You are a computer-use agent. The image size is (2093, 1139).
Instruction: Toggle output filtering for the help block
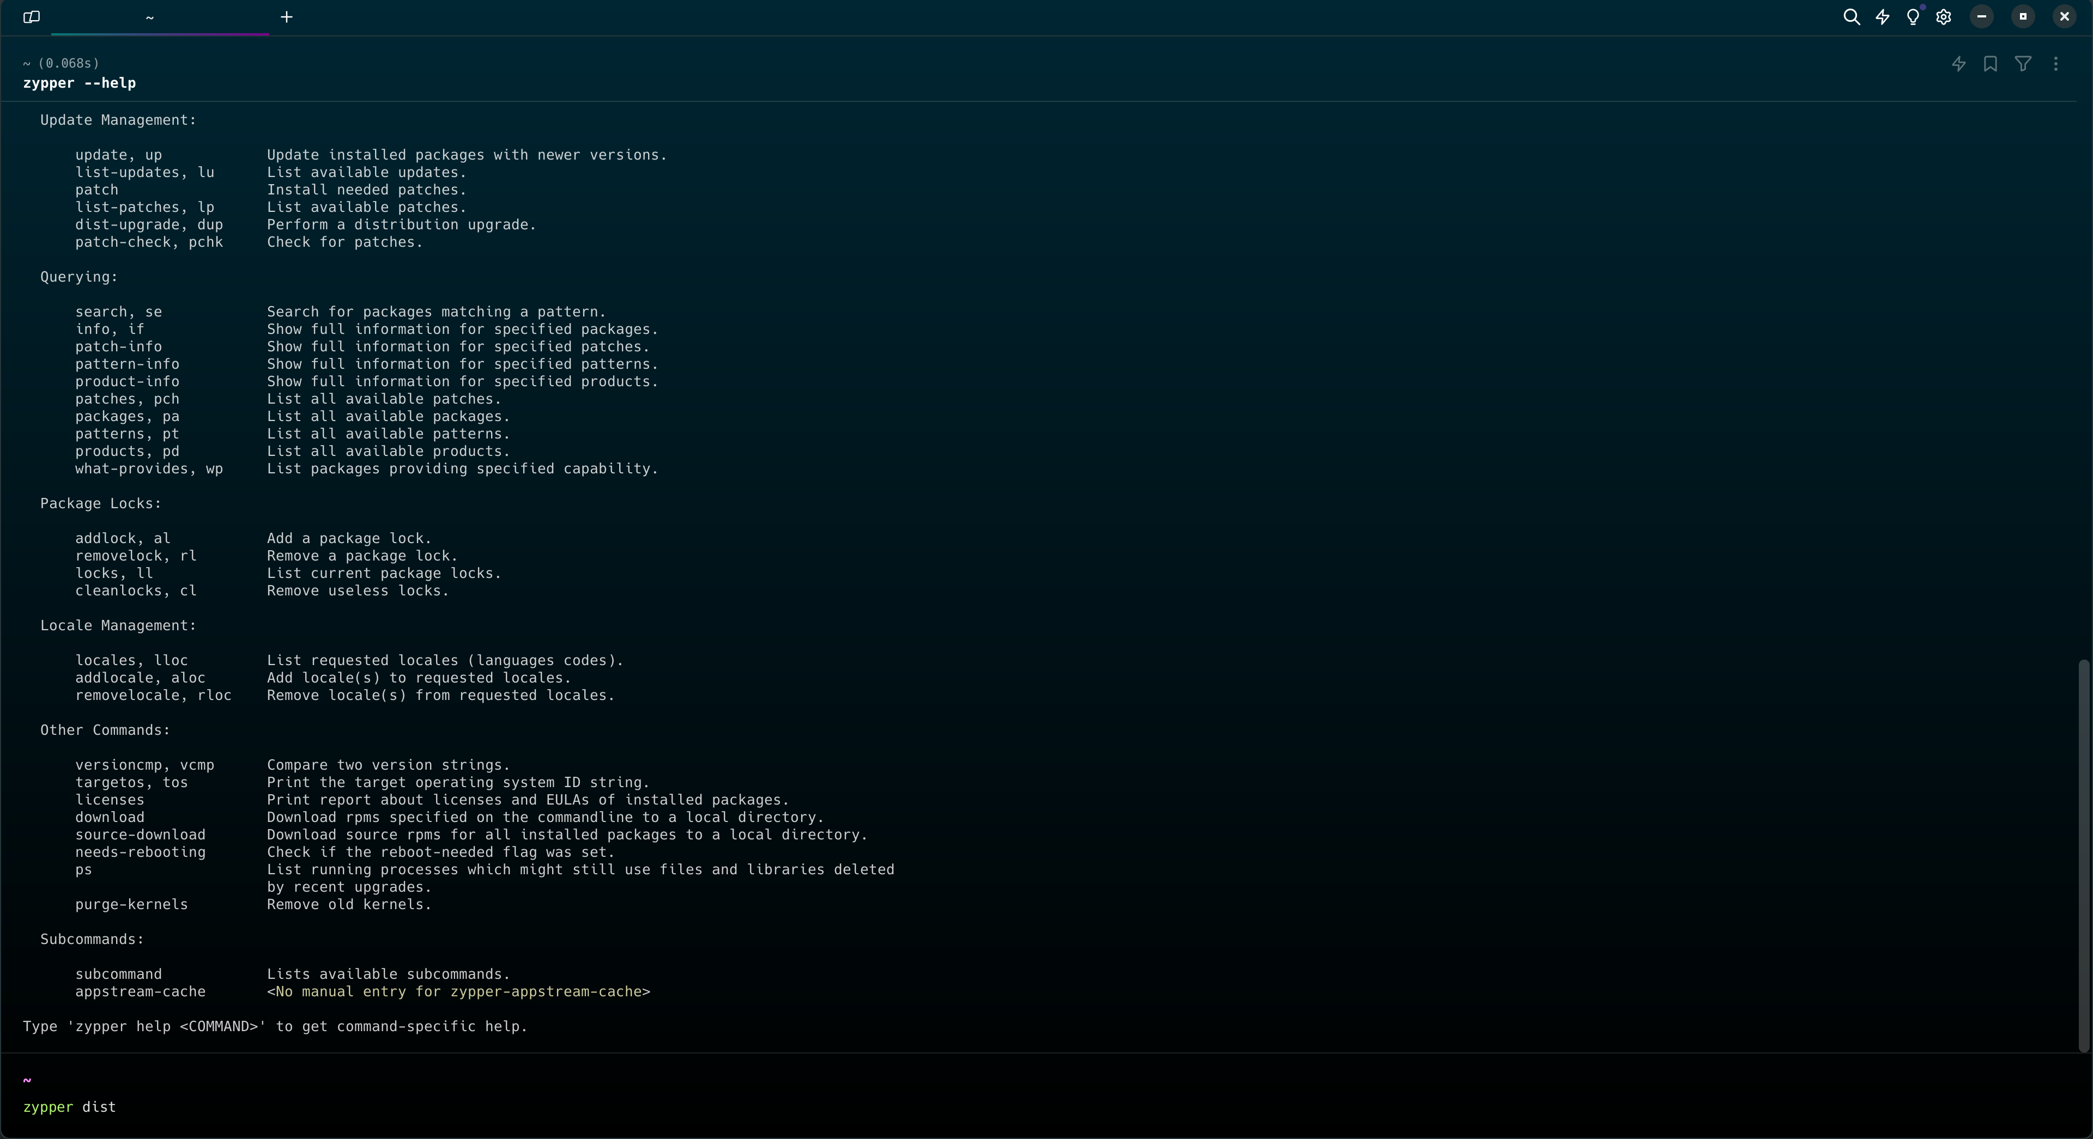pyautogui.click(x=2023, y=64)
